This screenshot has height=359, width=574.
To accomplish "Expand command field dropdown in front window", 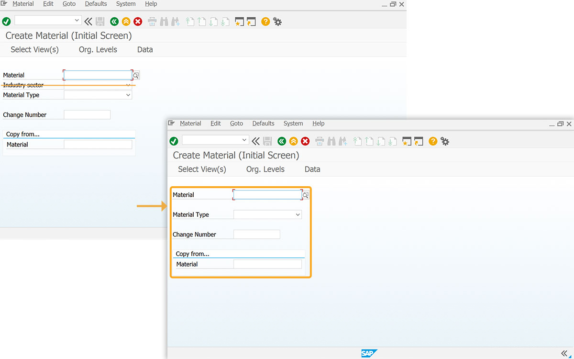I will [244, 140].
